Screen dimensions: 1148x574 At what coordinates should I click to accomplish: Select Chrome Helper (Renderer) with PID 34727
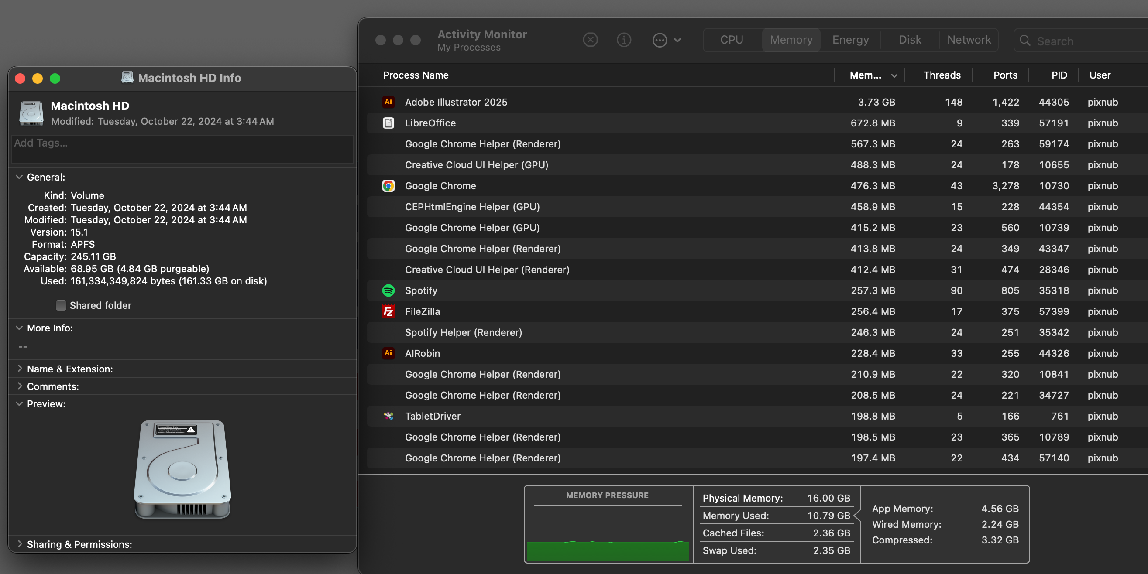pos(757,395)
